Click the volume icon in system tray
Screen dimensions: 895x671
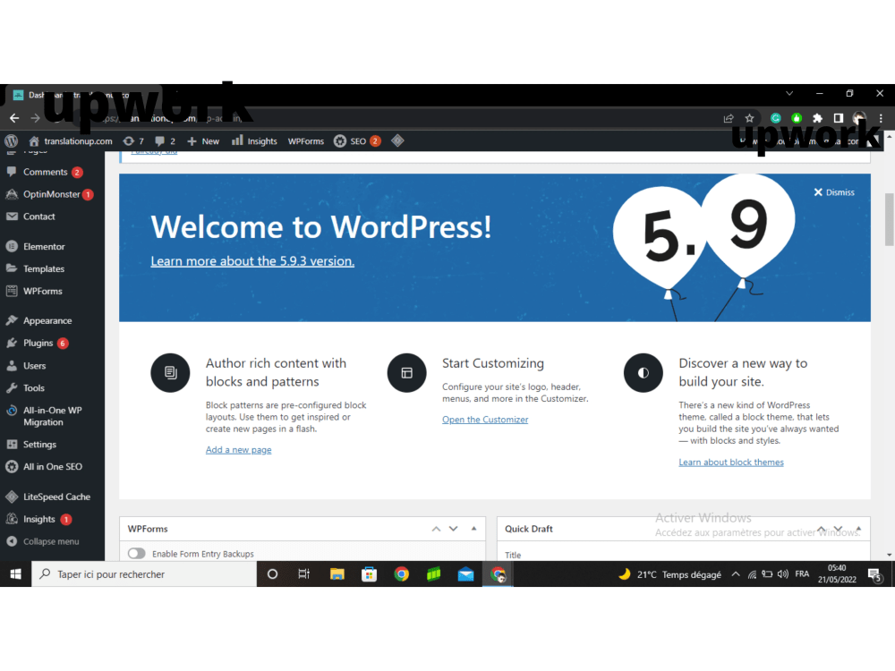click(783, 574)
